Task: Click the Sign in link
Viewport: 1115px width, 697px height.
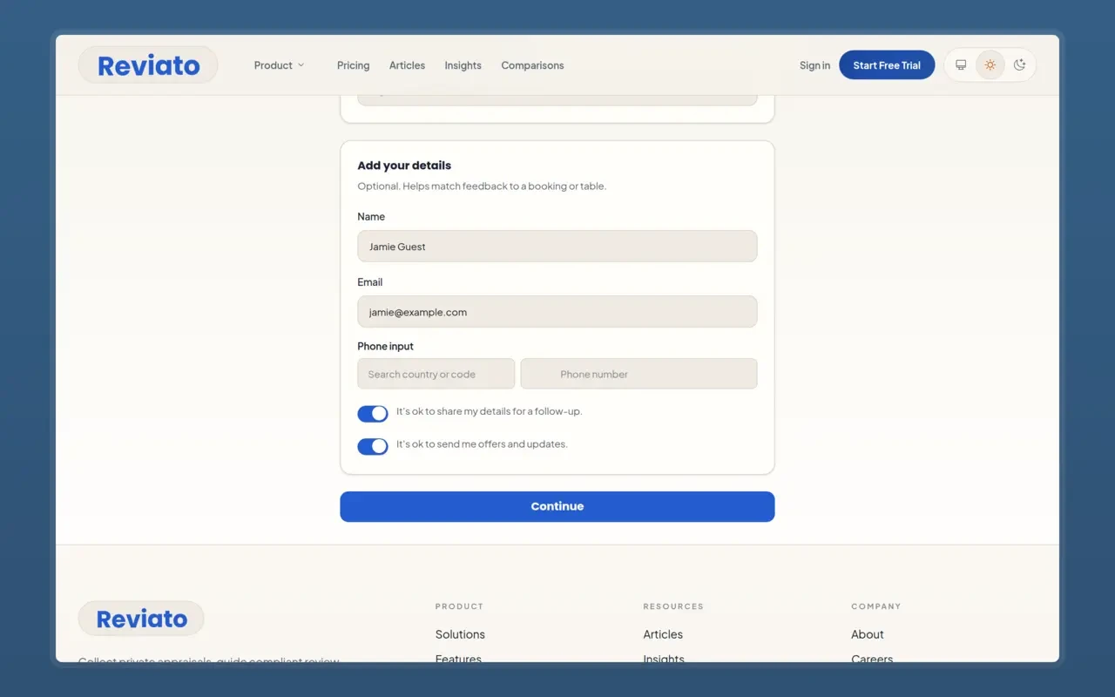Action: click(x=814, y=65)
